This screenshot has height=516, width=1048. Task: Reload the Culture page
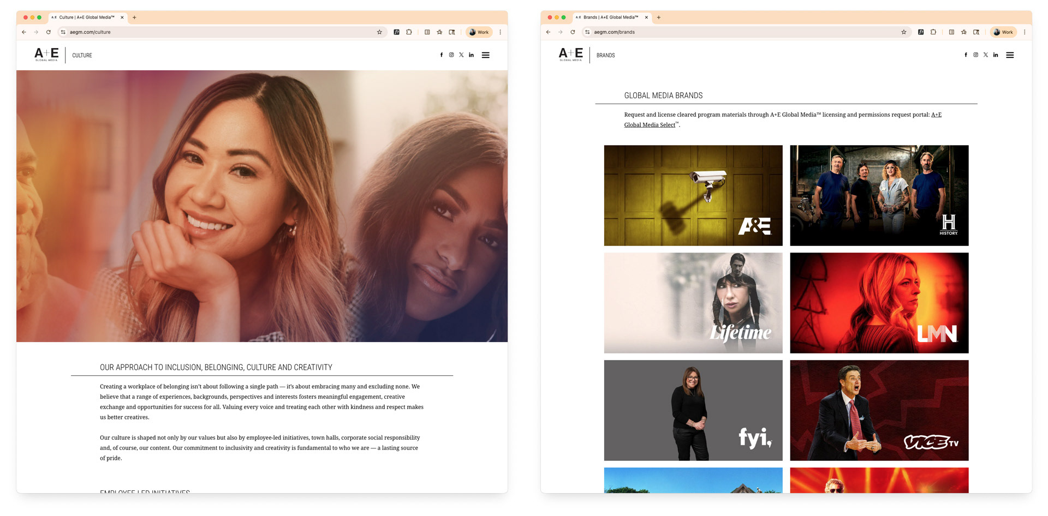[49, 32]
